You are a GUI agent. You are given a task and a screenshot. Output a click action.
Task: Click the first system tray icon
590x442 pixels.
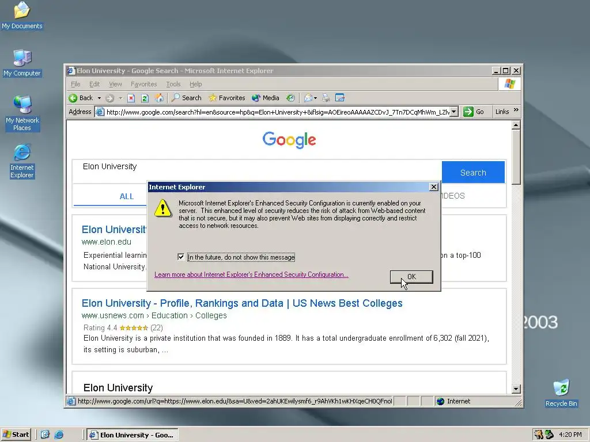point(539,435)
